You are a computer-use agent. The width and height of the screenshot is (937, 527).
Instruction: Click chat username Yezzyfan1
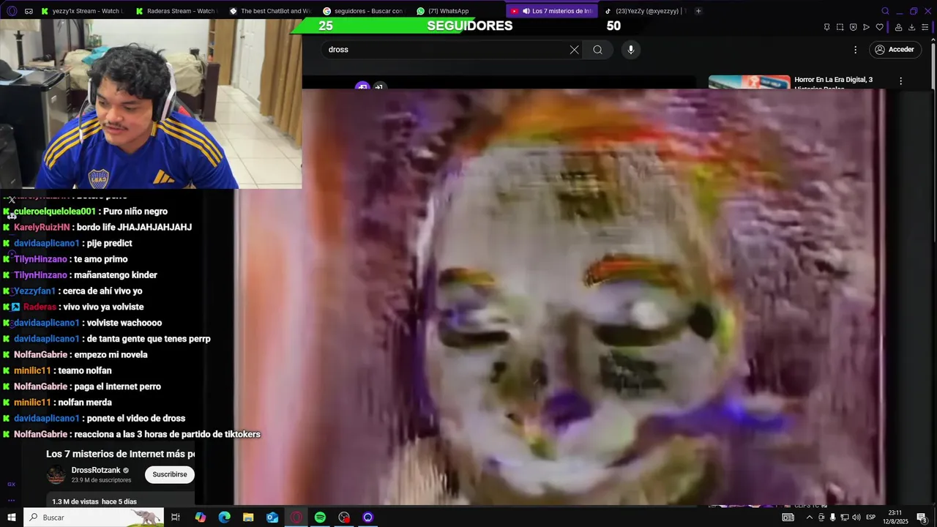click(34, 291)
